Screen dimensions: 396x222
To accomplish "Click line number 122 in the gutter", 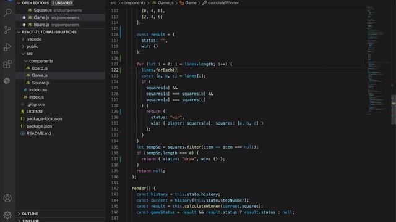I will click(x=114, y=70).
